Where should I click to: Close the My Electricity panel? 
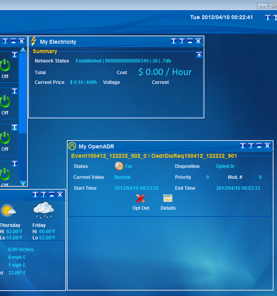pyautogui.click(x=198, y=41)
